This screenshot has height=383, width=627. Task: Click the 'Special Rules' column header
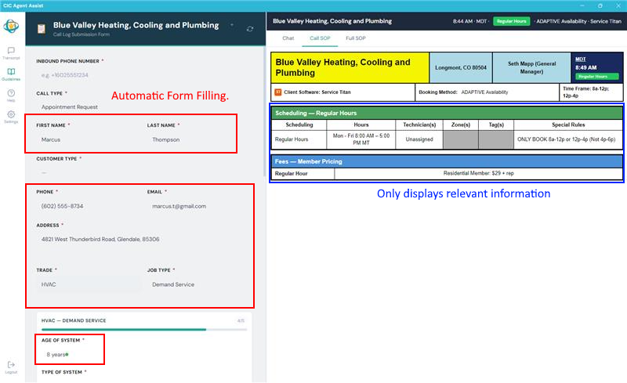[x=568, y=125]
